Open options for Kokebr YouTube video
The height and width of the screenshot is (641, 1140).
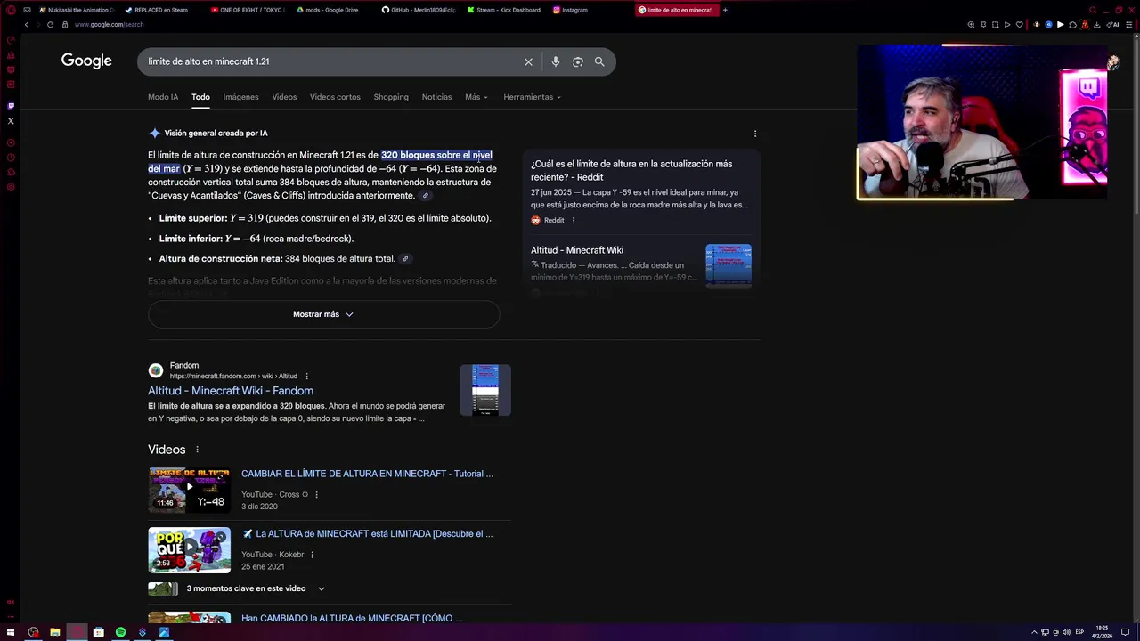[x=312, y=555]
